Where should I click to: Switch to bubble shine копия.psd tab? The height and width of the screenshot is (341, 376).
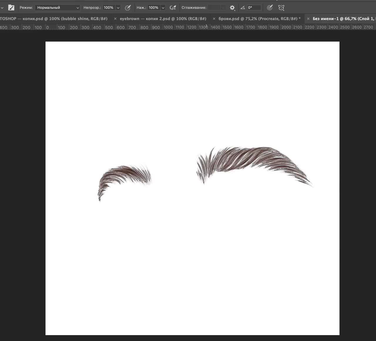tap(53, 18)
